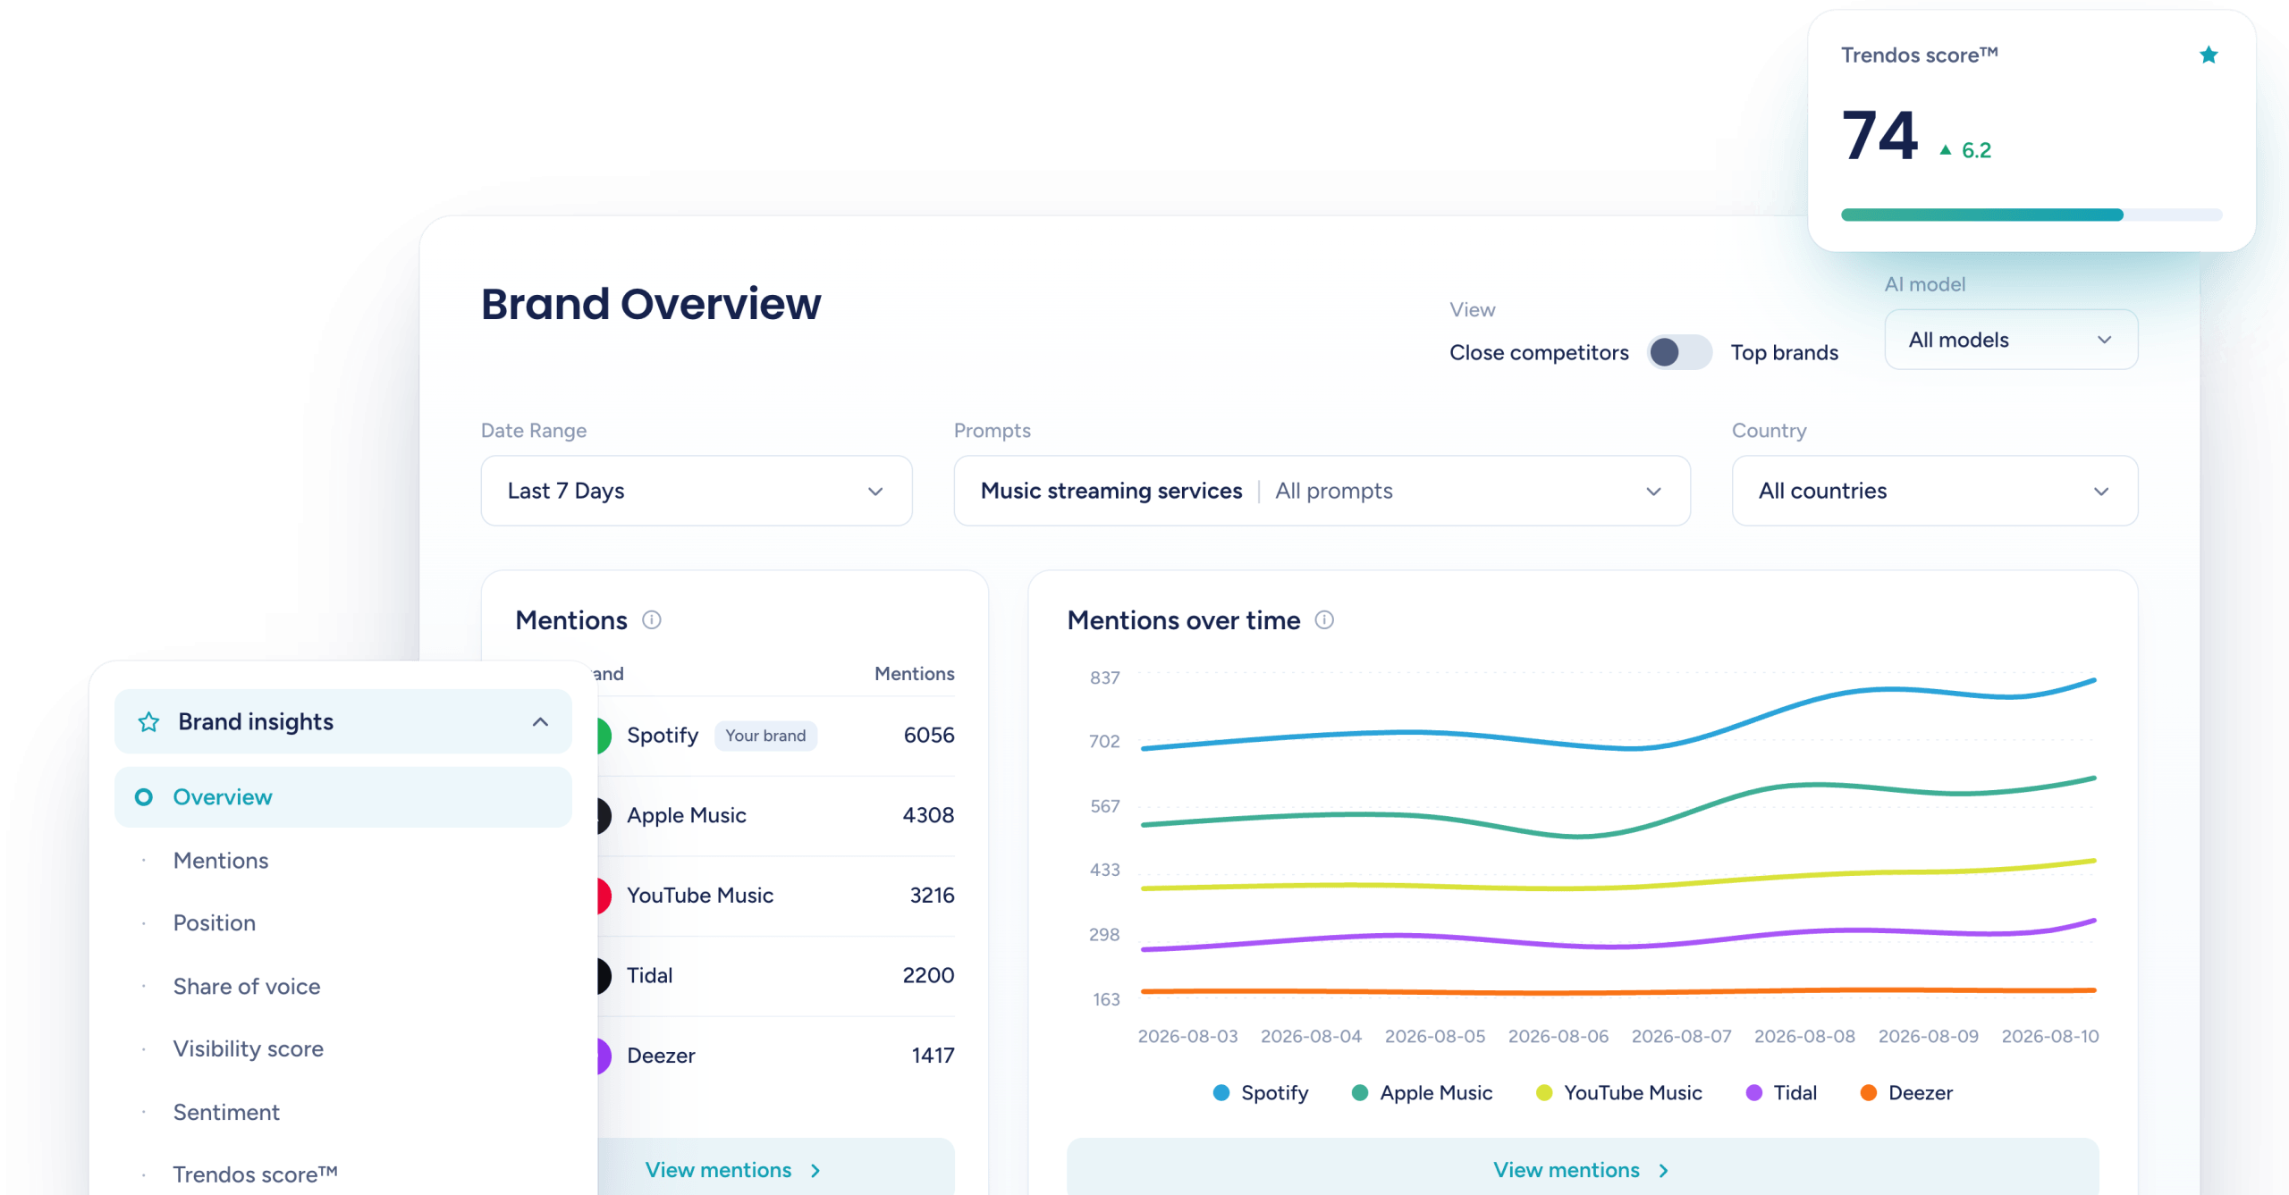Click the Trendos score value 74
The image size is (2289, 1195).
pos(1880,136)
